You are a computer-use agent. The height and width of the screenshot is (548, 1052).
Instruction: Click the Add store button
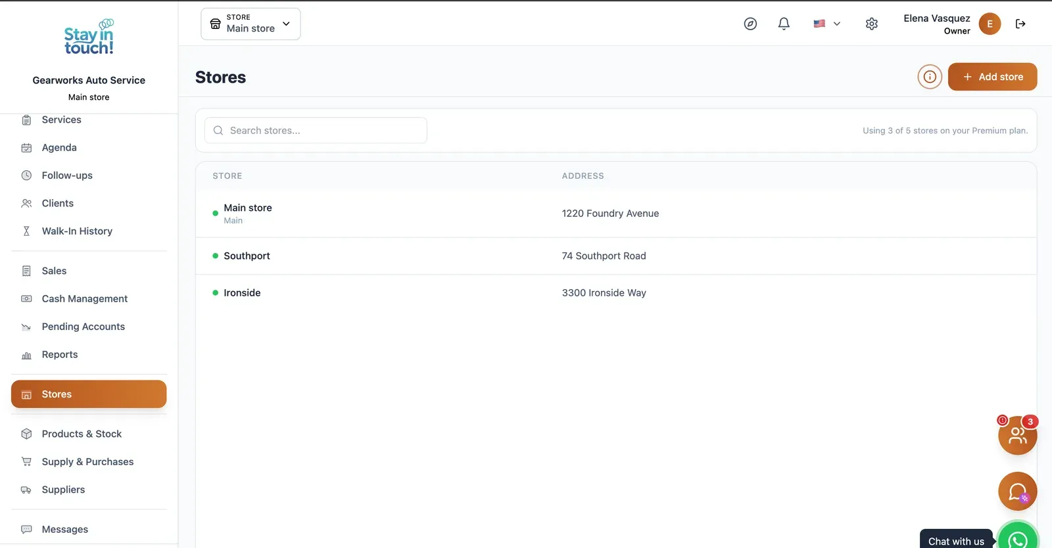tap(992, 77)
